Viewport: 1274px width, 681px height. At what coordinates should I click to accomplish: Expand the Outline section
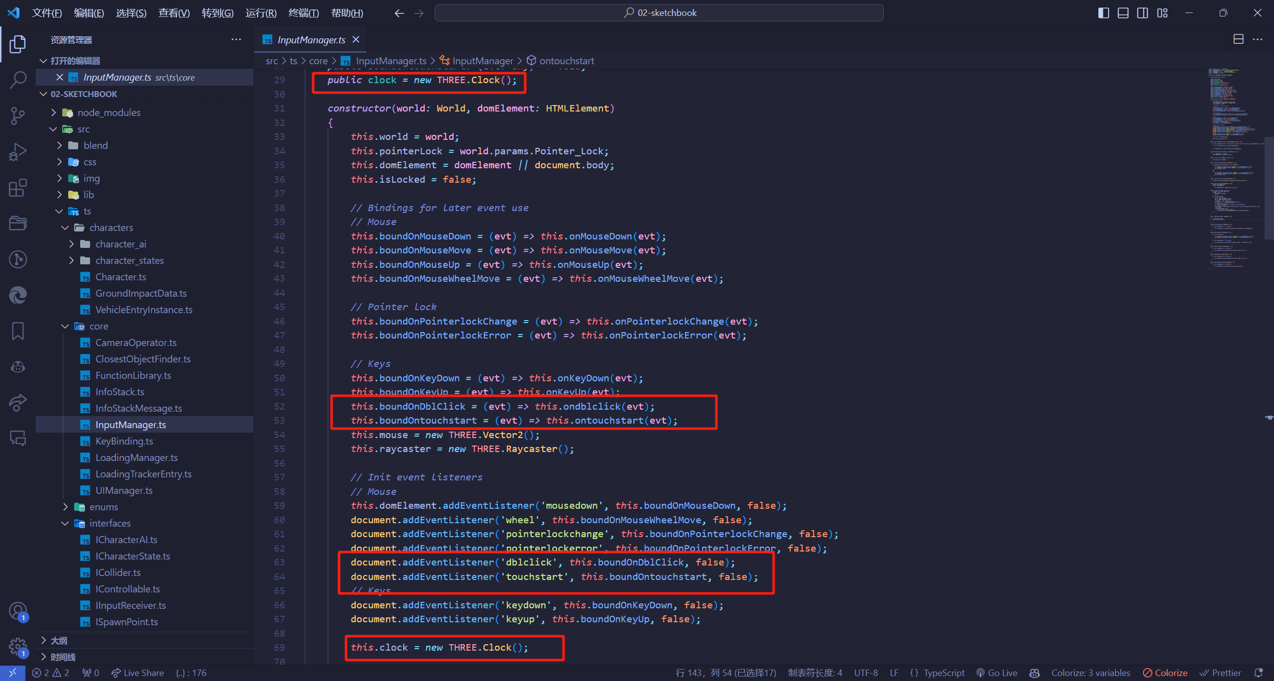click(x=144, y=641)
